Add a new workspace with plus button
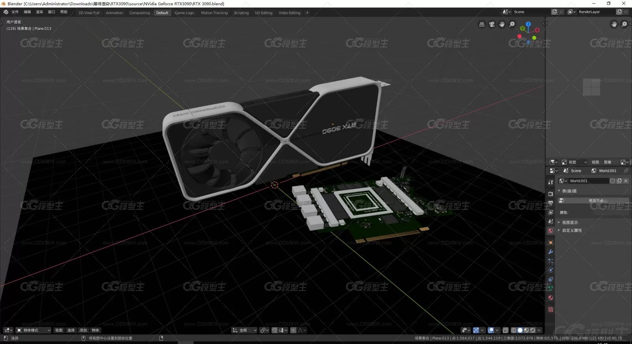This screenshot has height=344, width=632. coord(307,13)
